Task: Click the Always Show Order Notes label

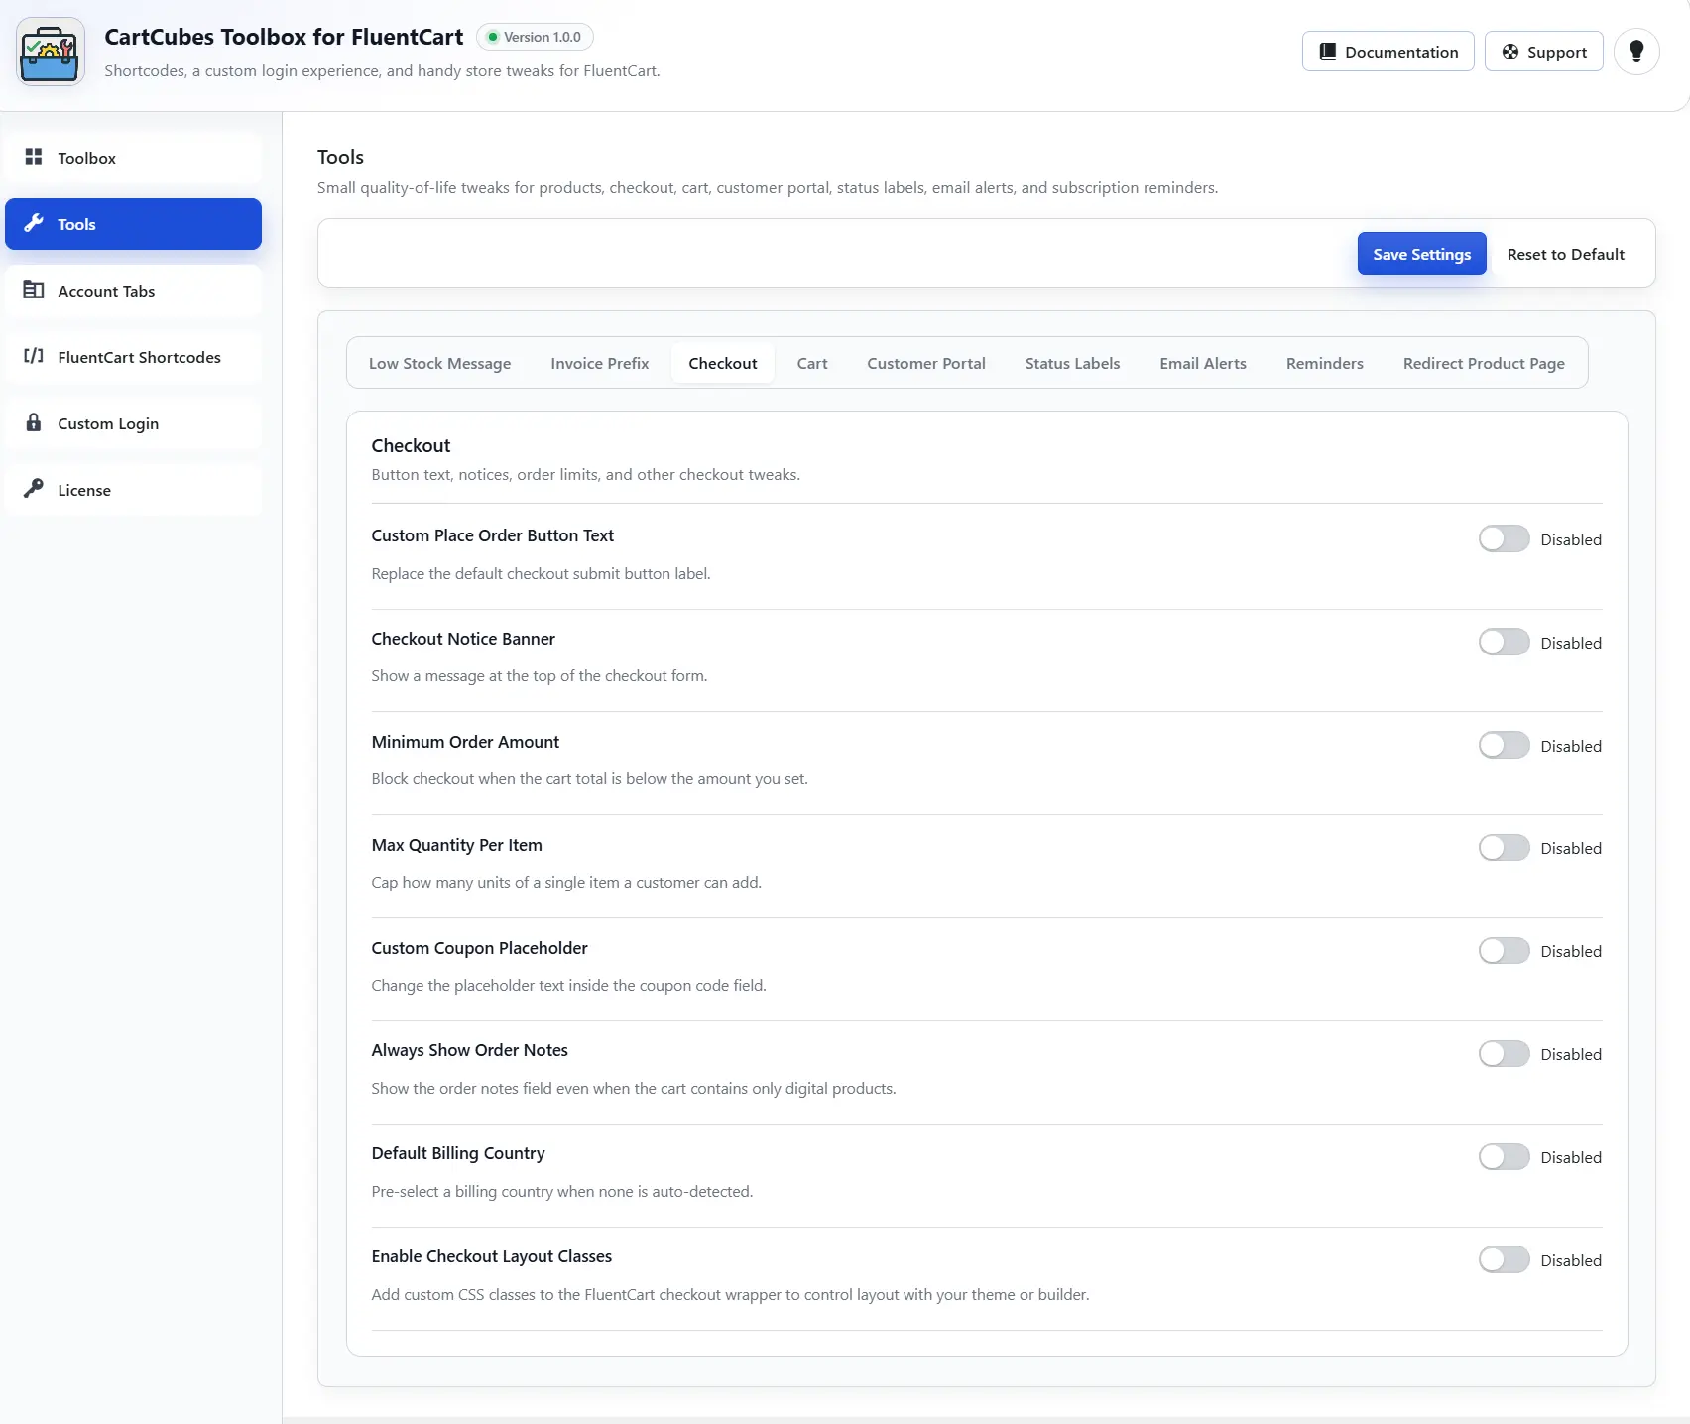Action: (469, 1050)
